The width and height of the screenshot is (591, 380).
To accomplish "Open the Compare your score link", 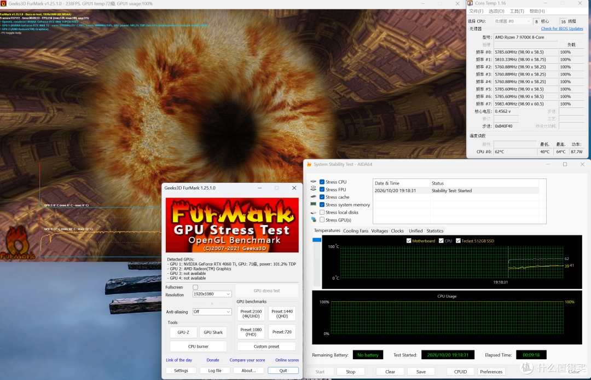I will (x=247, y=360).
